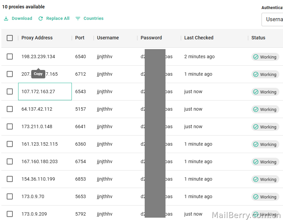
Task: Click port value 5653
Action: (x=81, y=196)
